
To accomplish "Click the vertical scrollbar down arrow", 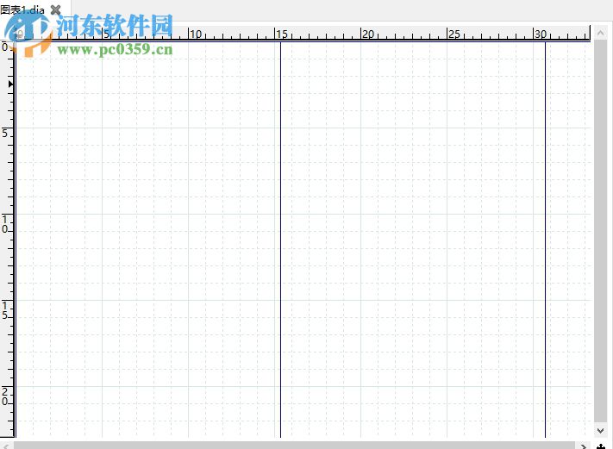I will click(x=600, y=431).
